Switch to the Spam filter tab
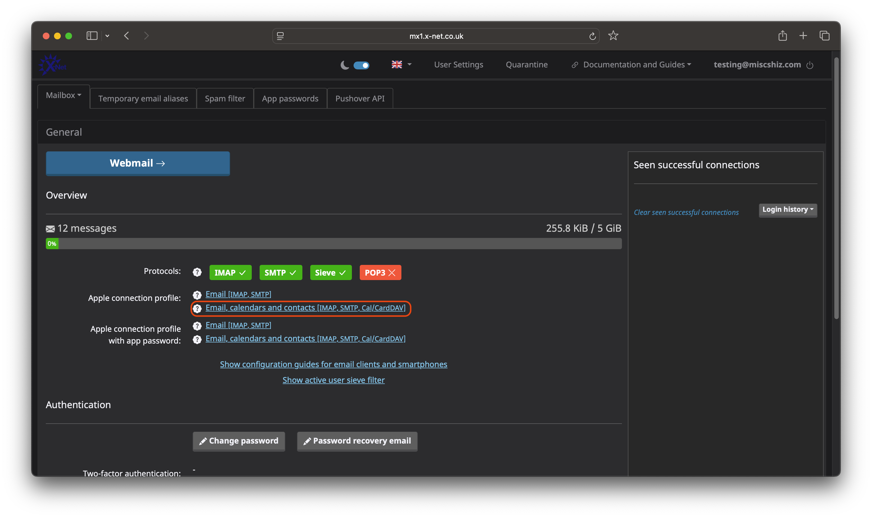Screen dimensions: 872x518 [x=225, y=98]
